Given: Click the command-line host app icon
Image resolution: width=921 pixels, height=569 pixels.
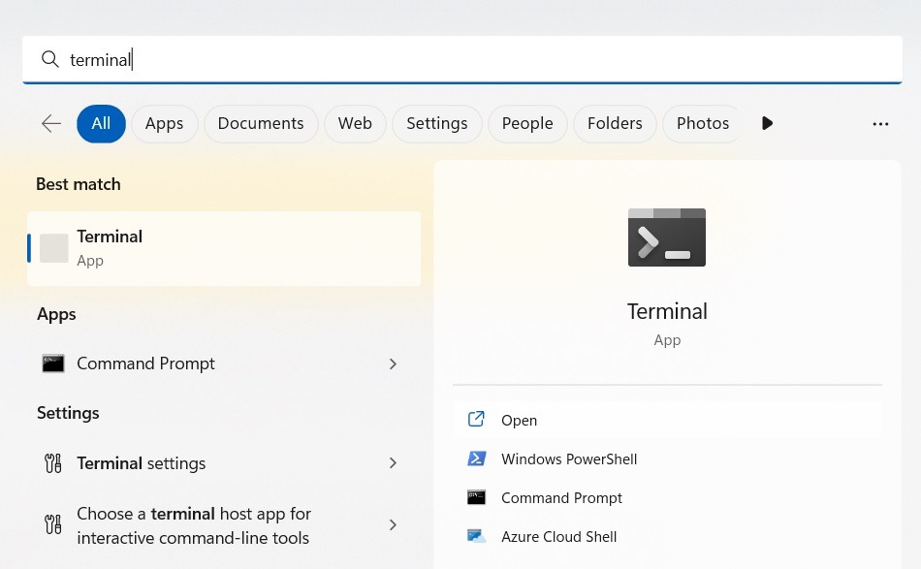Looking at the screenshot, I should [x=53, y=524].
